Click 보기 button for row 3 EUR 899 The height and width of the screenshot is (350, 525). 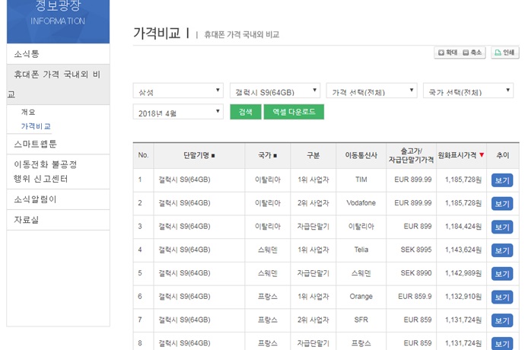pos(502,227)
